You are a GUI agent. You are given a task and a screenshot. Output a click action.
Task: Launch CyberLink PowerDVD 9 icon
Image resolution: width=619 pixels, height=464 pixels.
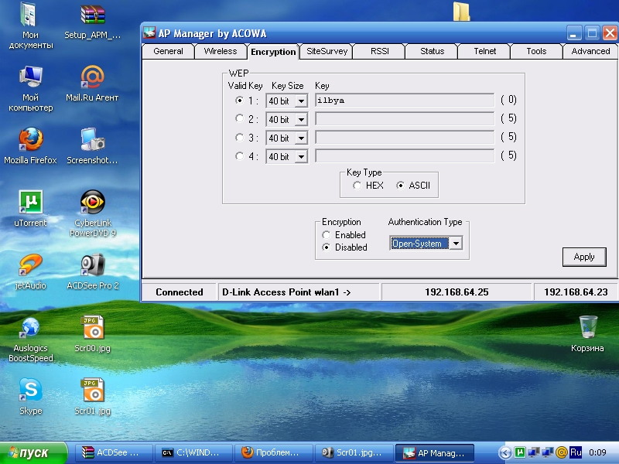tap(93, 203)
